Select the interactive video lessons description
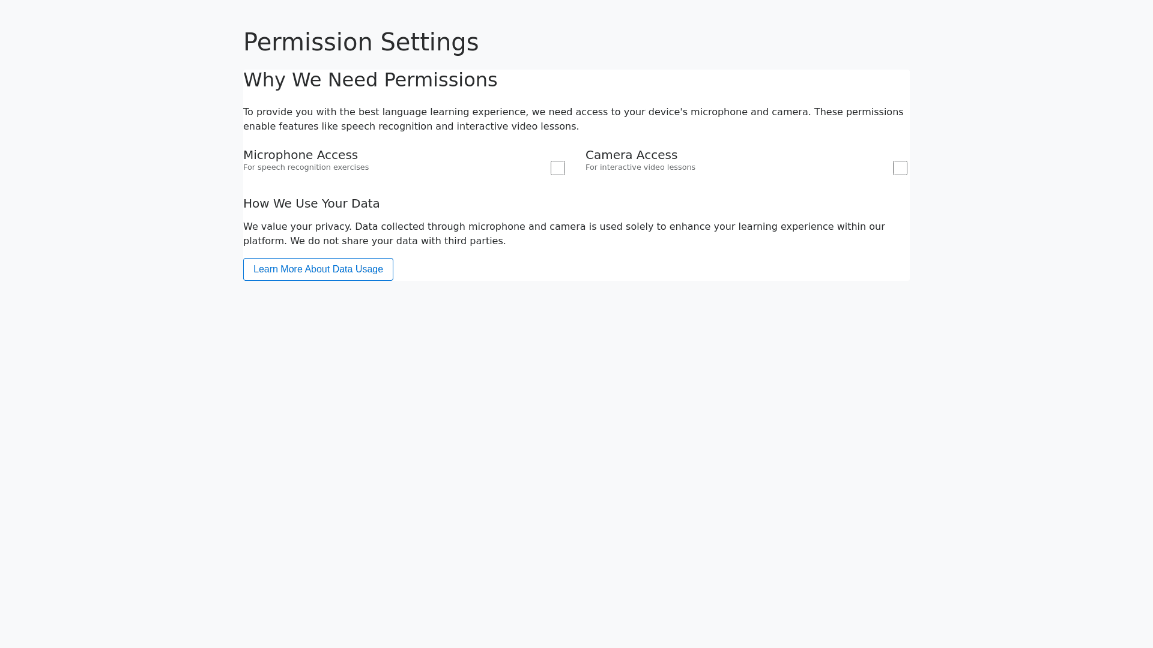The height and width of the screenshot is (648, 1153). coord(640,167)
